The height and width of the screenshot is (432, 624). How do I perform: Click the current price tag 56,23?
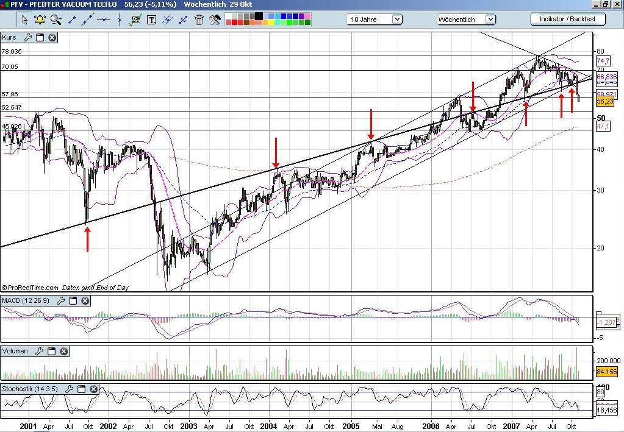(x=605, y=101)
